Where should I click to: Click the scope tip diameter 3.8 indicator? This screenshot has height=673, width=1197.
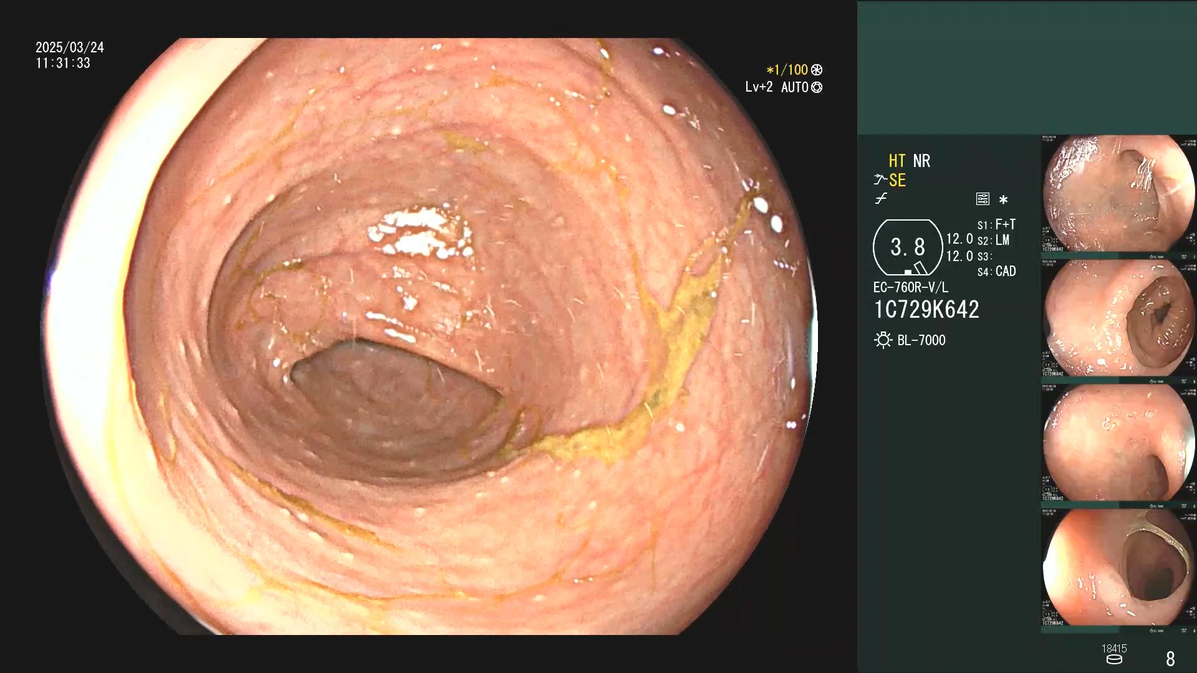(908, 247)
